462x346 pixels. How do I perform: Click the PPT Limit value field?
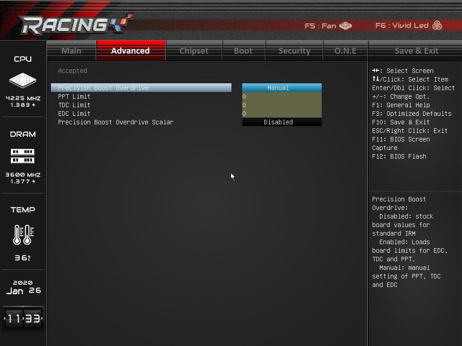click(282, 96)
